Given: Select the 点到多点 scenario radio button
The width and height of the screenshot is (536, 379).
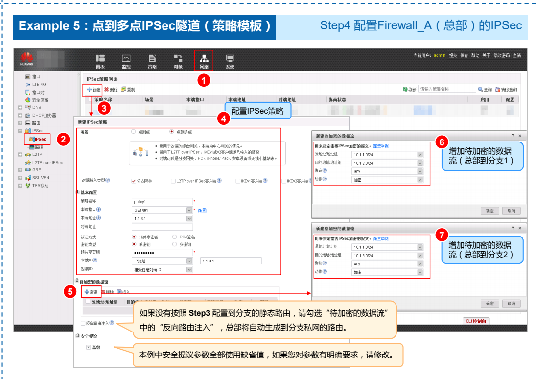Looking at the screenshot, I should point(172,132).
